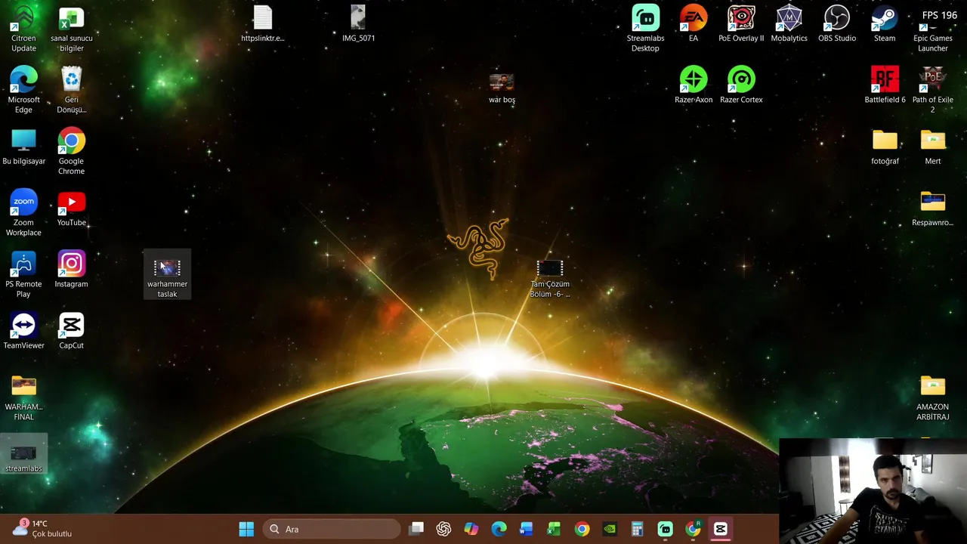Open Calculator from the taskbar
This screenshot has height=544, width=967.
coord(637,529)
